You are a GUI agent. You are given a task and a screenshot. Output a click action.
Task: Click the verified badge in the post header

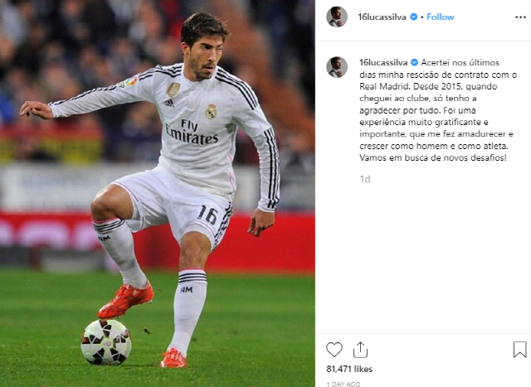pyautogui.click(x=413, y=17)
